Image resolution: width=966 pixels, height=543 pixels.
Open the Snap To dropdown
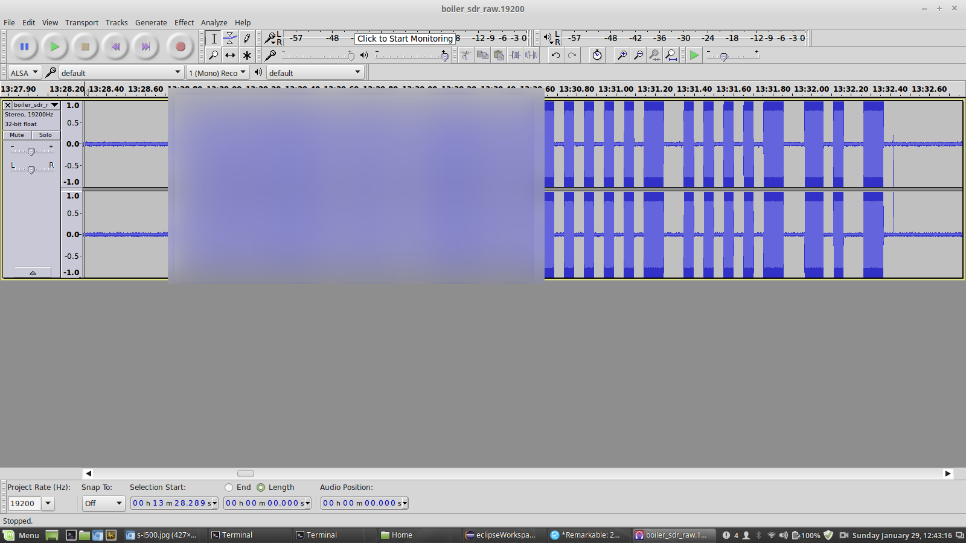pos(103,503)
